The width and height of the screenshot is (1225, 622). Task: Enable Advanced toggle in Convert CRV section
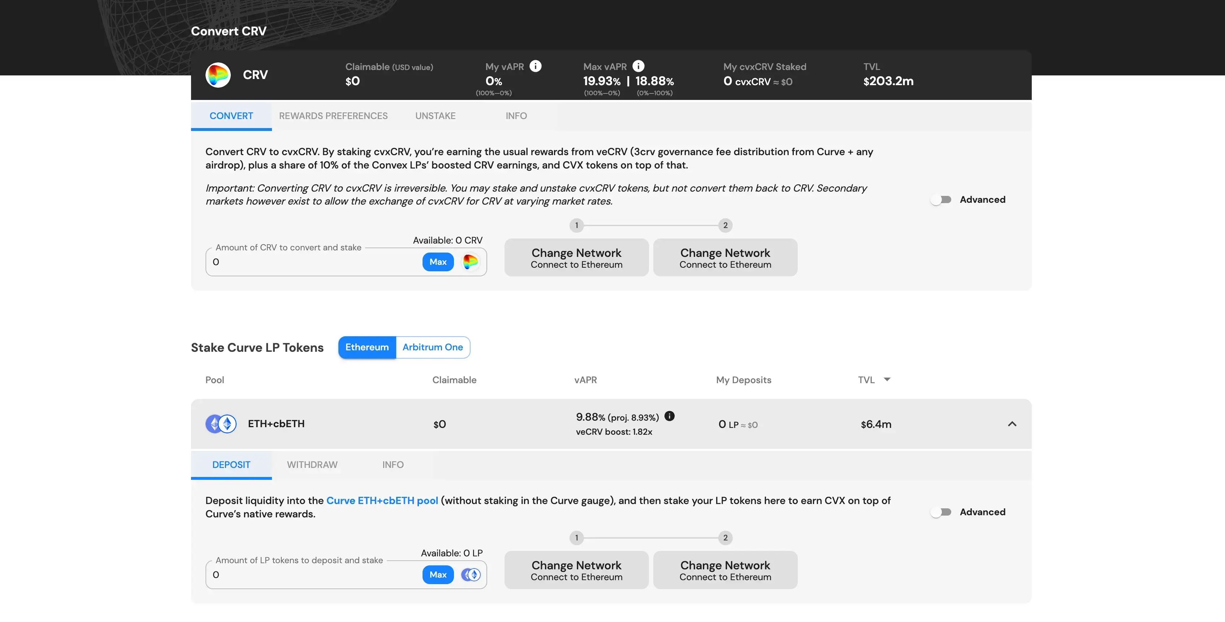pyautogui.click(x=941, y=200)
